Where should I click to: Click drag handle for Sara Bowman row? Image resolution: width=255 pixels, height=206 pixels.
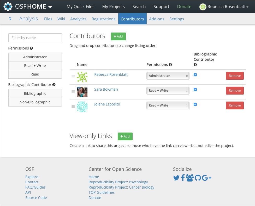click(73, 92)
